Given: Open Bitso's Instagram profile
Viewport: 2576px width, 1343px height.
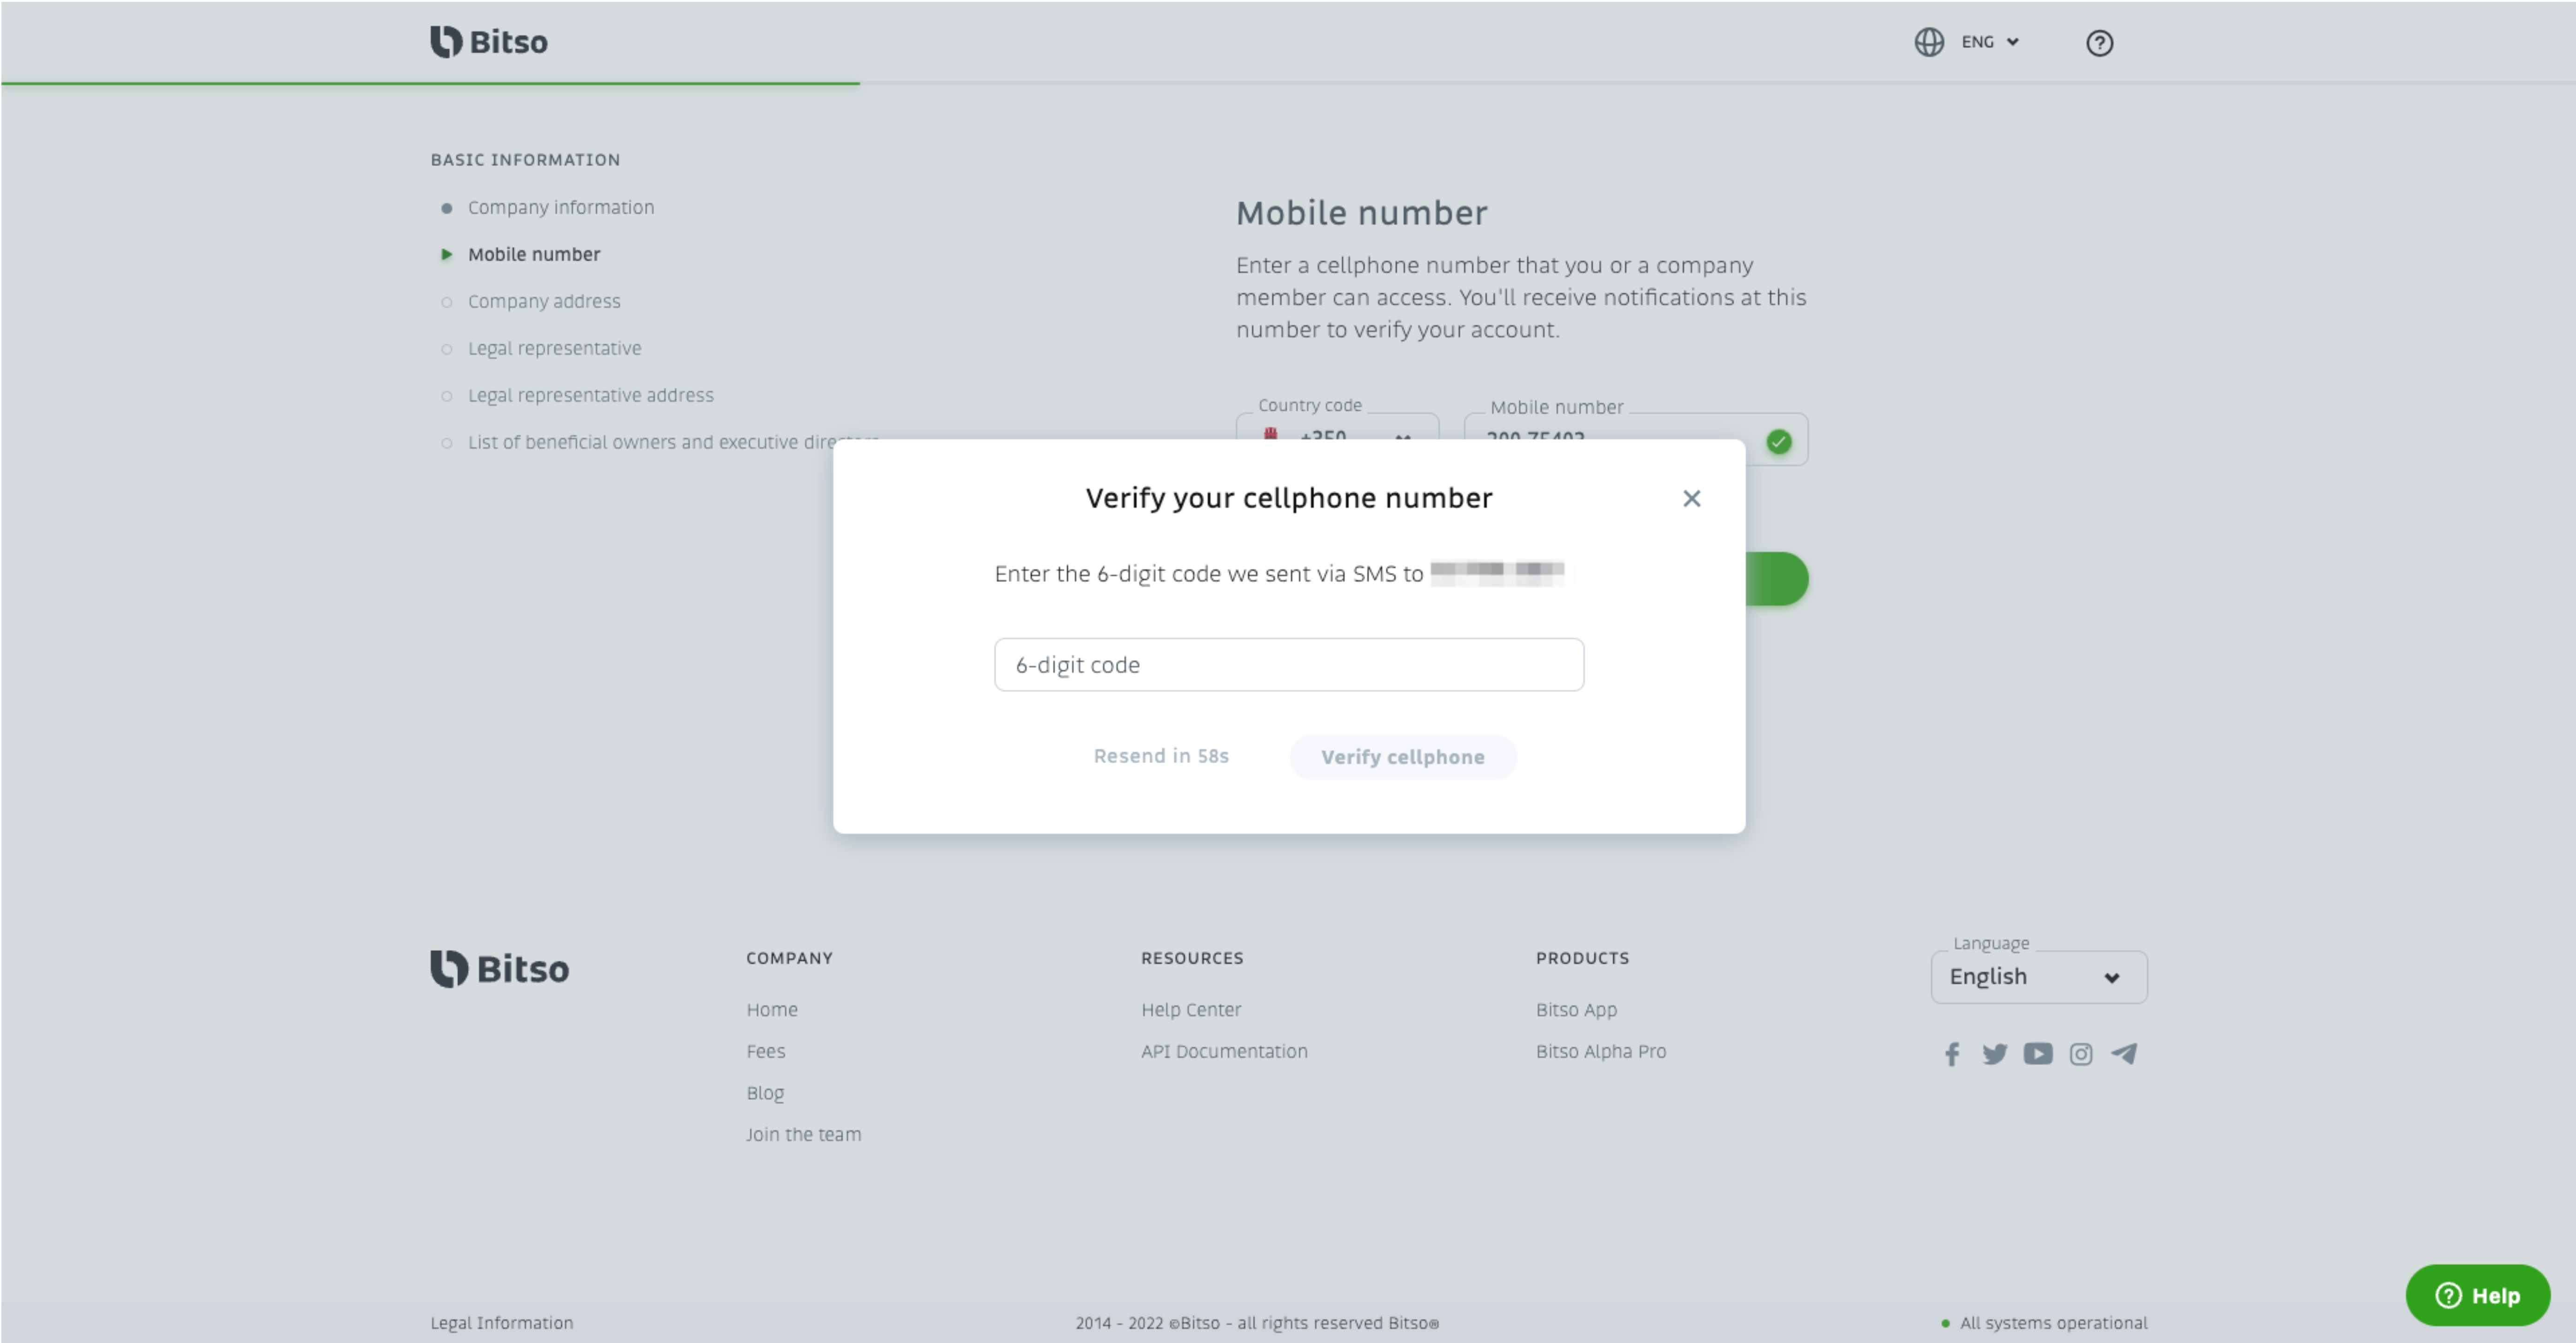Looking at the screenshot, I should [2081, 1054].
